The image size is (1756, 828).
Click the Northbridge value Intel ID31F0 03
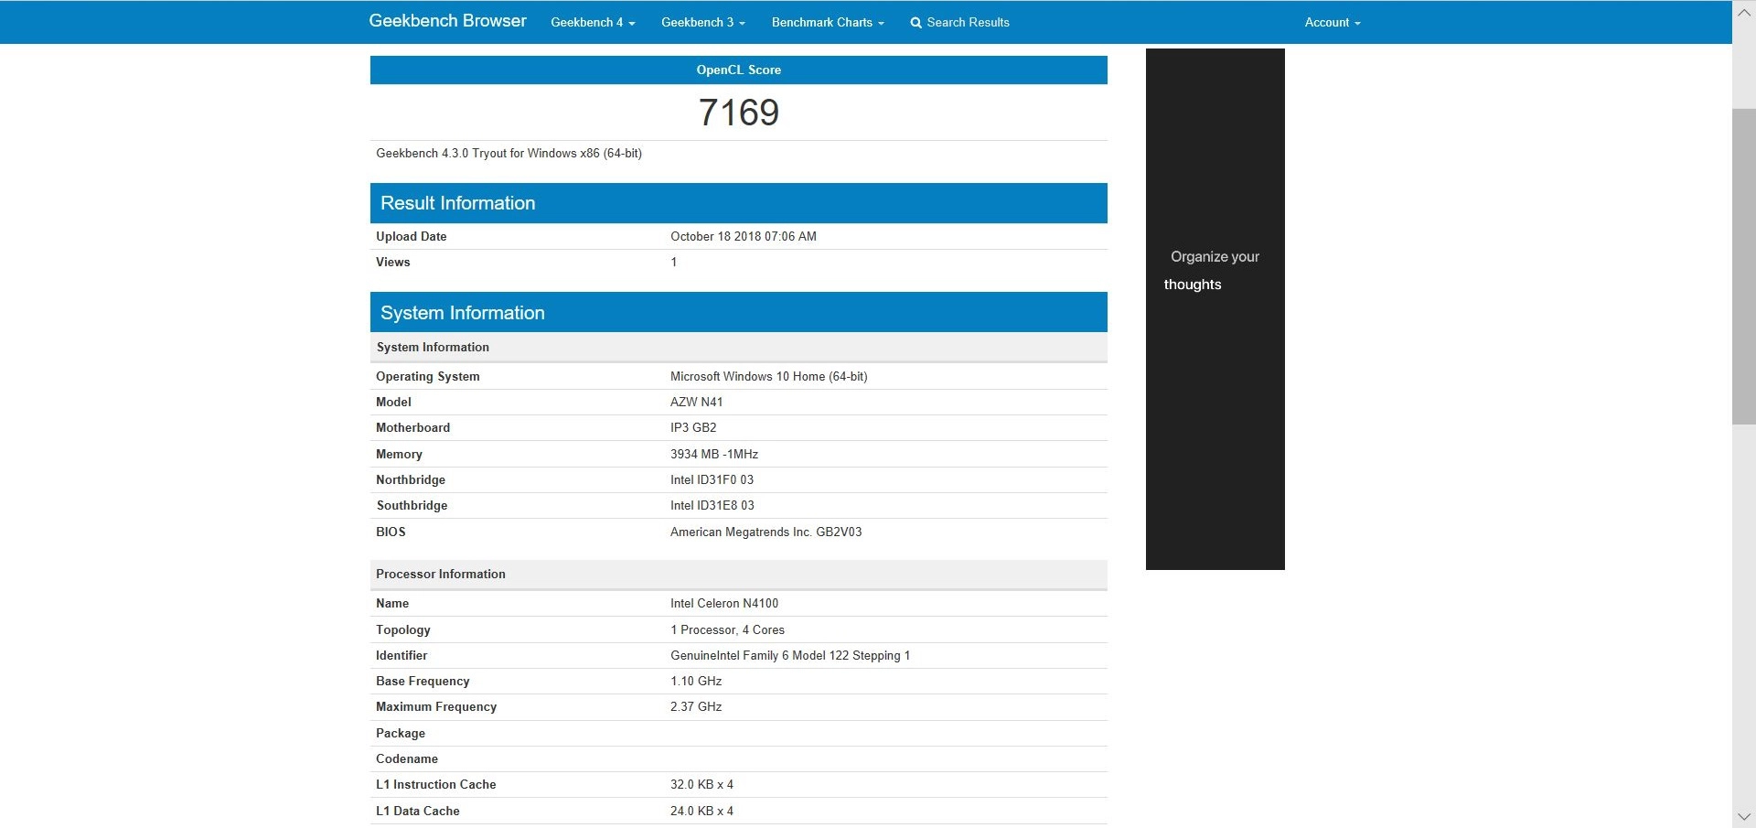tap(712, 479)
